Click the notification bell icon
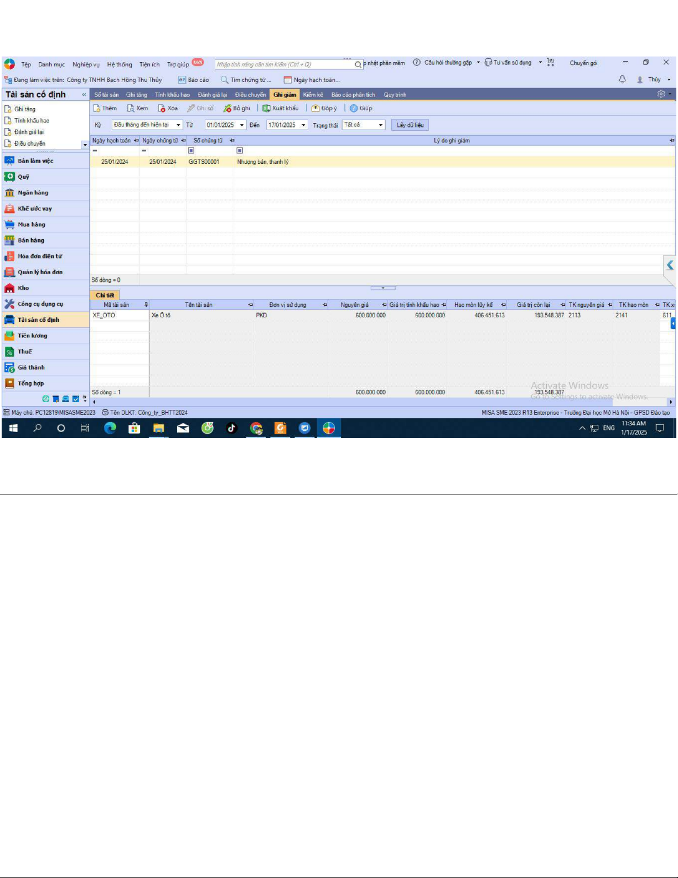678x878 pixels. pyautogui.click(x=622, y=79)
